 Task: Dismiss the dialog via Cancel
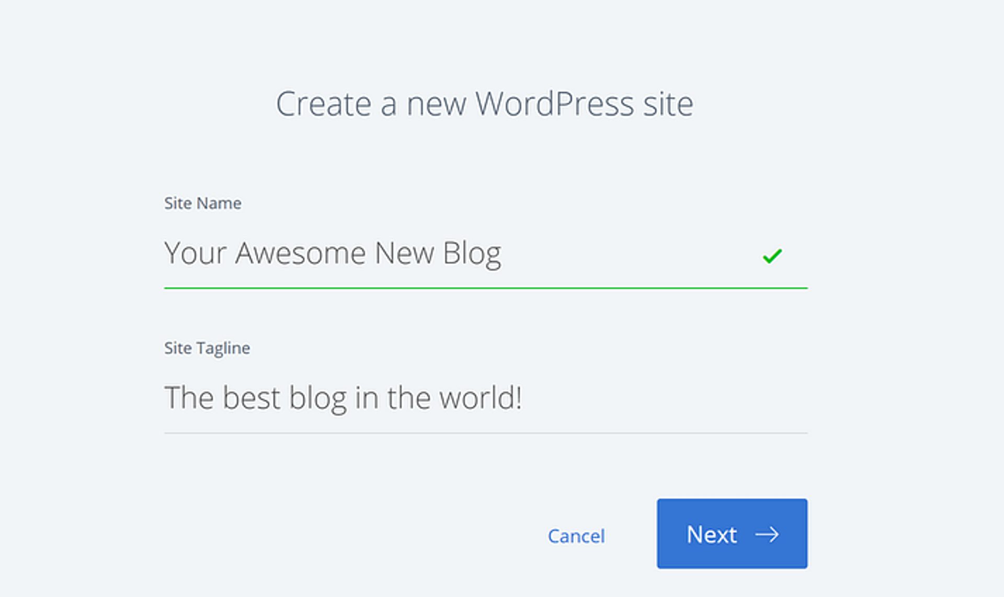pyautogui.click(x=576, y=535)
